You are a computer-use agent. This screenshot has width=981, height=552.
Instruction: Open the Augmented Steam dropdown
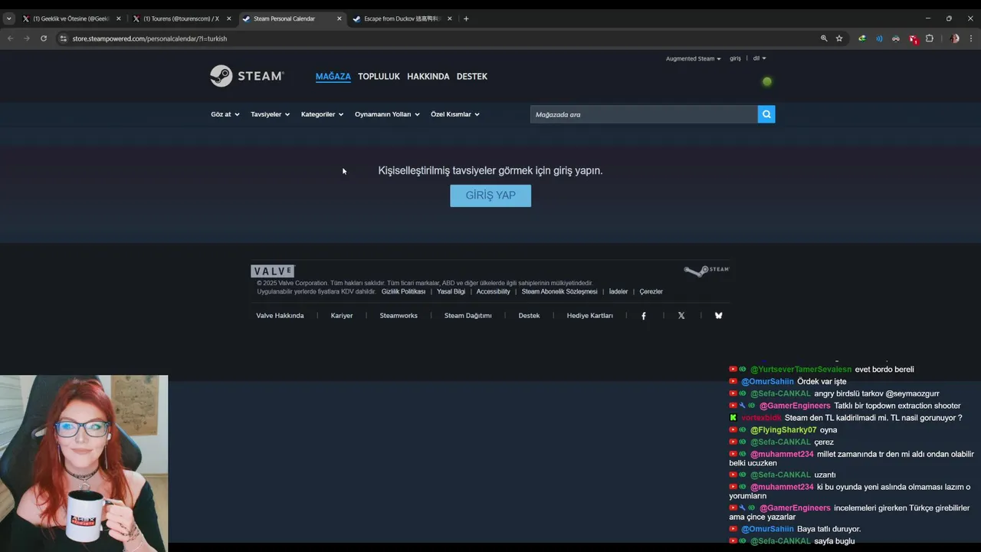693,58
